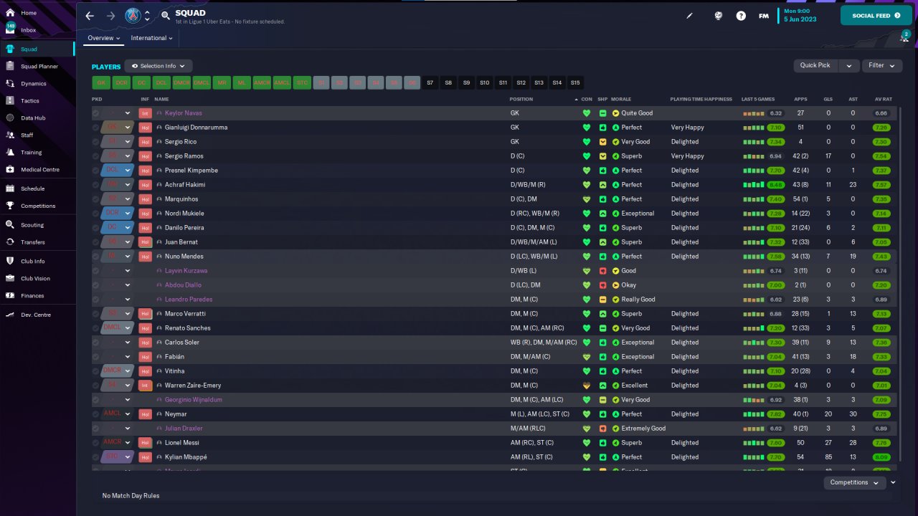Viewport: 918px width, 516px height.
Task: Toggle selection circle for Sergio Ramos
Action: pyautogui.click(x=95, y=156)
